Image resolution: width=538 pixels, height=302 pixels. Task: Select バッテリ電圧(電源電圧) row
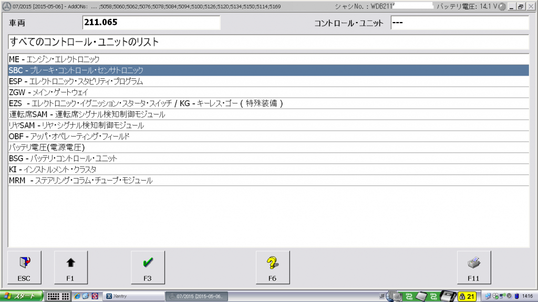[x=268, y=147]
